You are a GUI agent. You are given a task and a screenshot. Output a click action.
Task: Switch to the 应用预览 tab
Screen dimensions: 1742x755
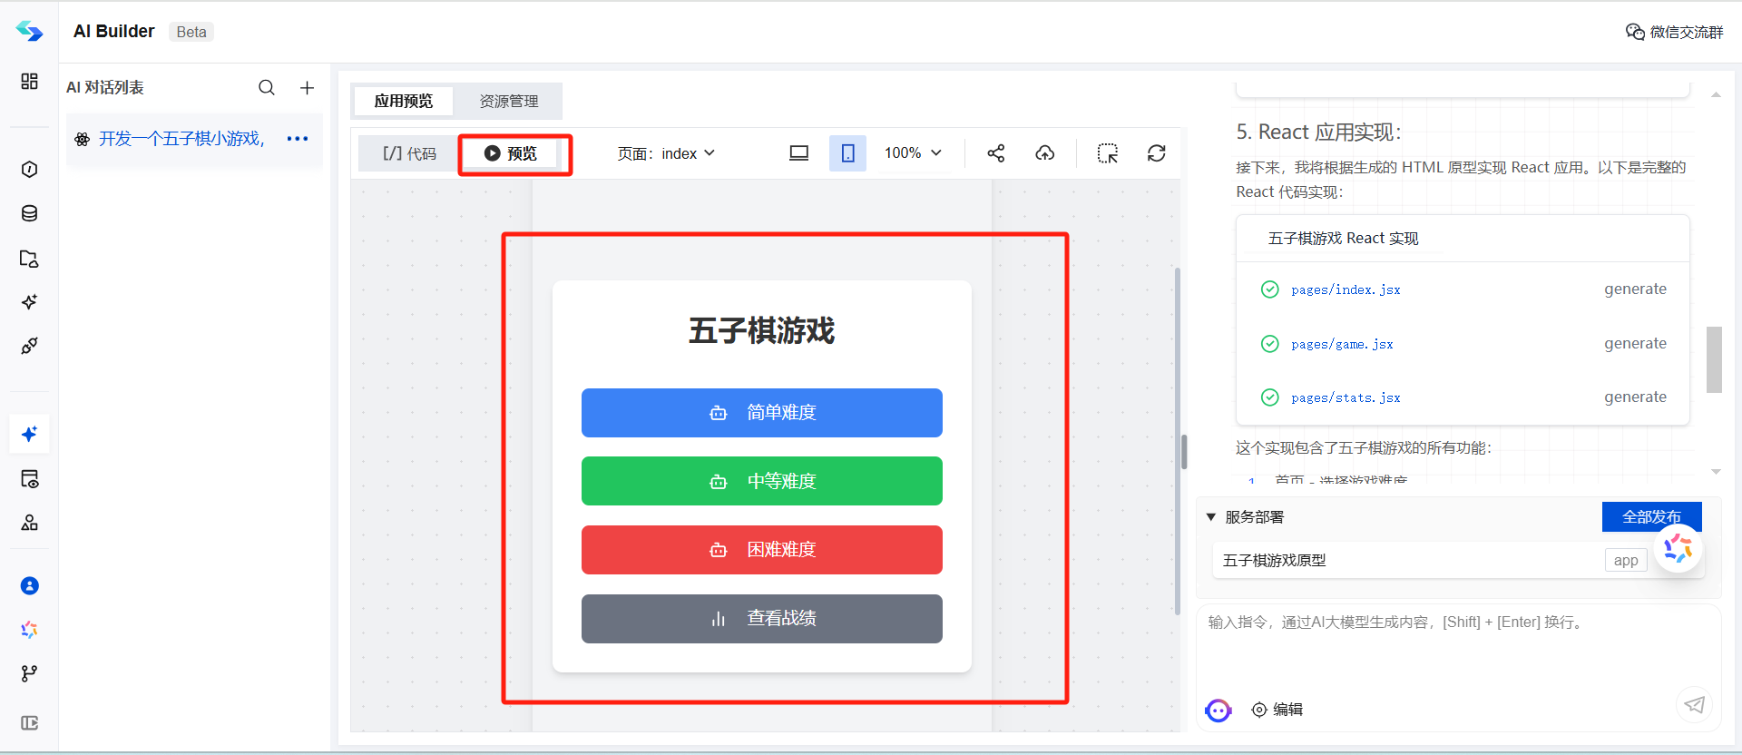tap(404, 101)
